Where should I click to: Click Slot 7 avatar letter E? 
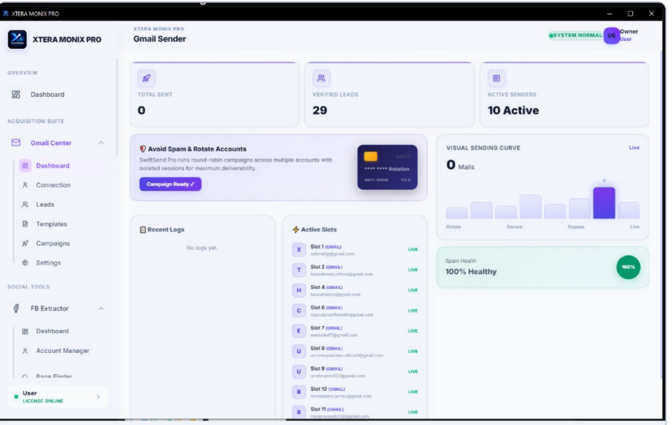tap(299, 331)
